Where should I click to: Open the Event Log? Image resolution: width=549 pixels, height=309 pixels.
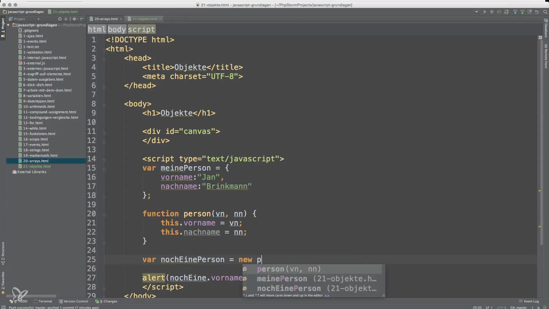[x=529, y=301]
